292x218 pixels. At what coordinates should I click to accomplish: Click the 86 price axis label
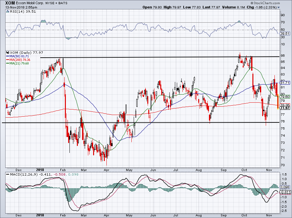282,56
